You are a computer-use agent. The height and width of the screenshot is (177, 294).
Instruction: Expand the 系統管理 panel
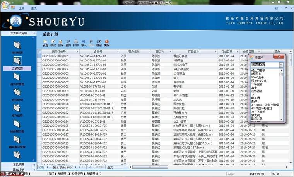[34, 165]
